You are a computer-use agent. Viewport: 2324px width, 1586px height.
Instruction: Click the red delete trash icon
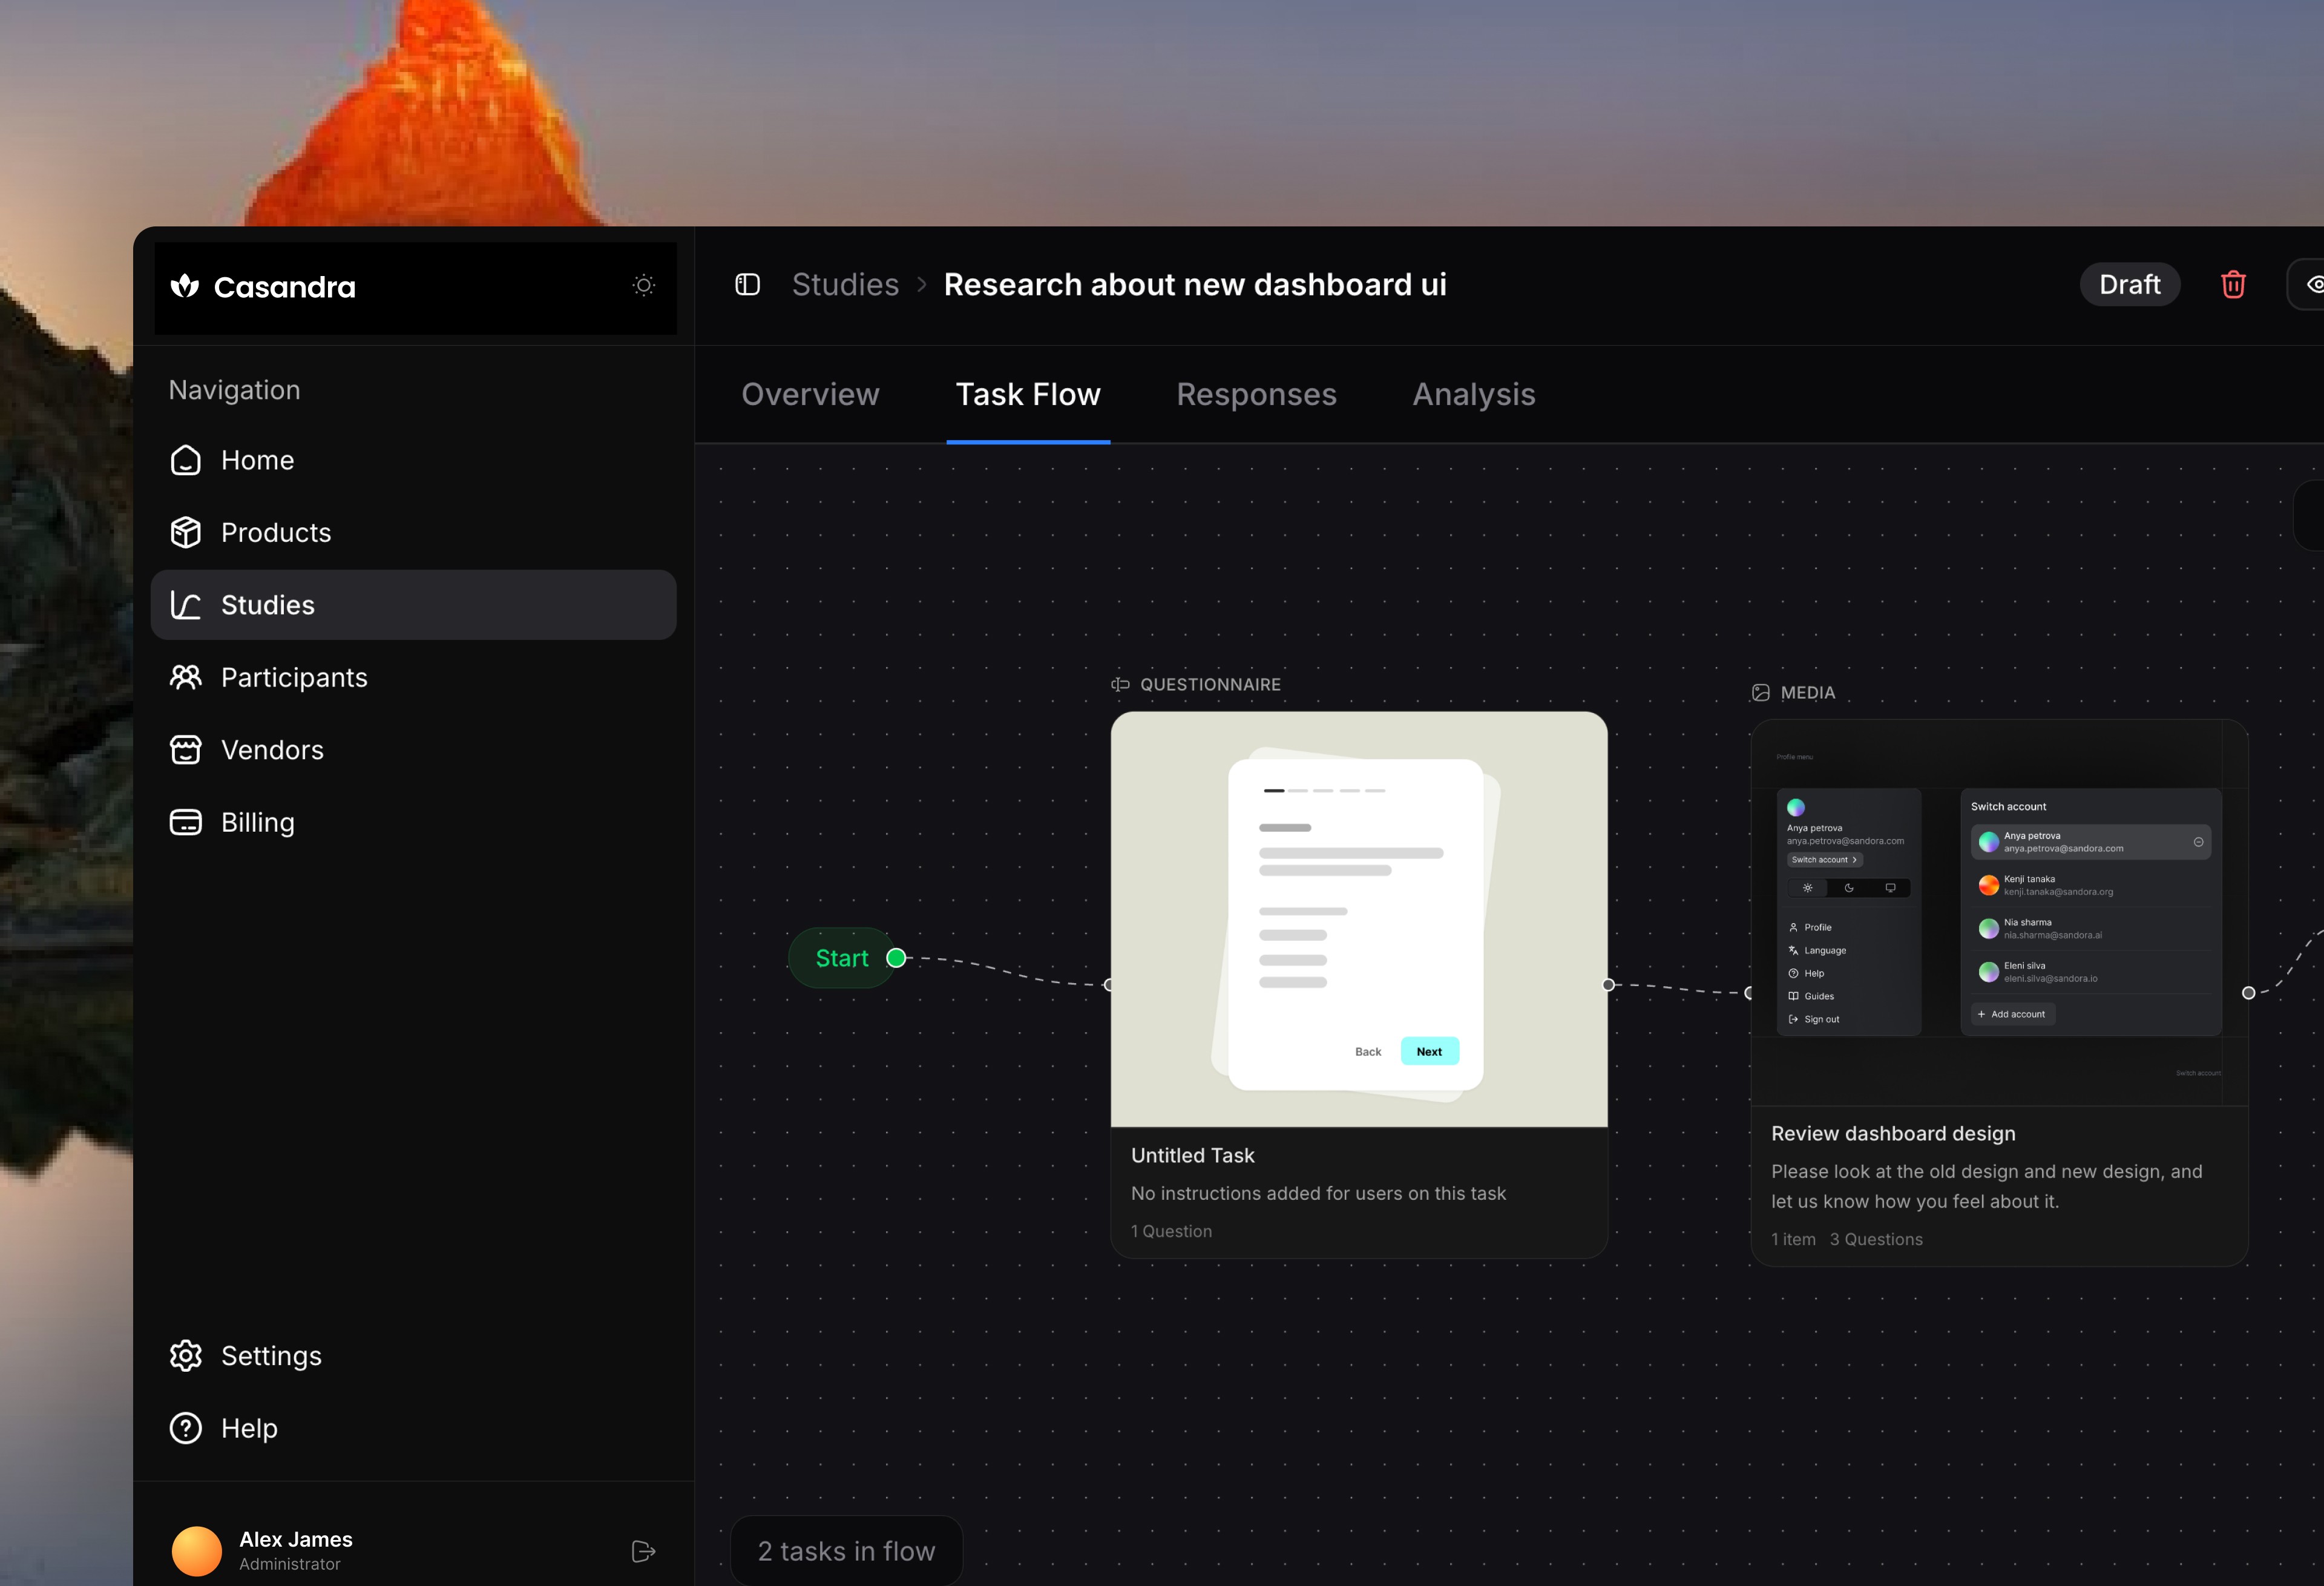click(2232, 285)
